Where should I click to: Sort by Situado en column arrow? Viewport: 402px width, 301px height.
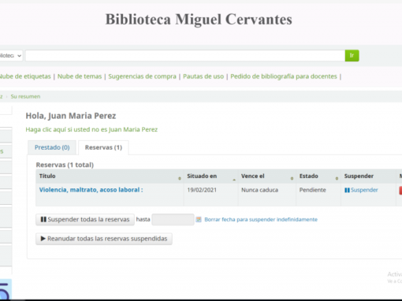(x=234, y=180)
